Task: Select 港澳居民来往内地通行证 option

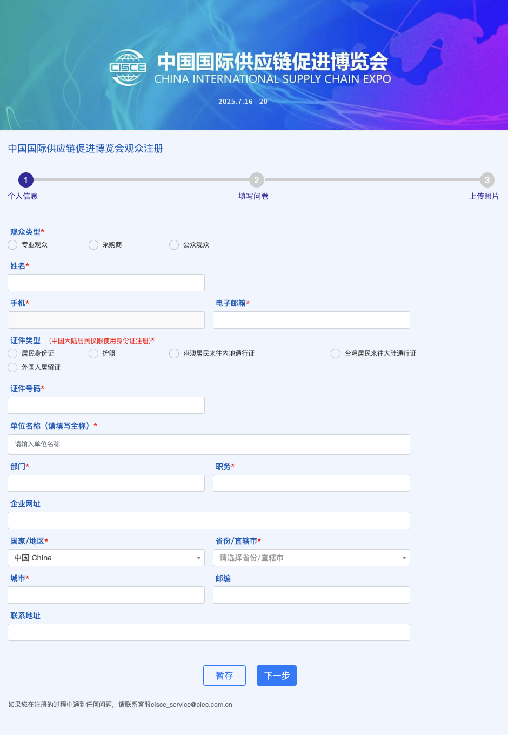Action: click(x=174, y=353)
